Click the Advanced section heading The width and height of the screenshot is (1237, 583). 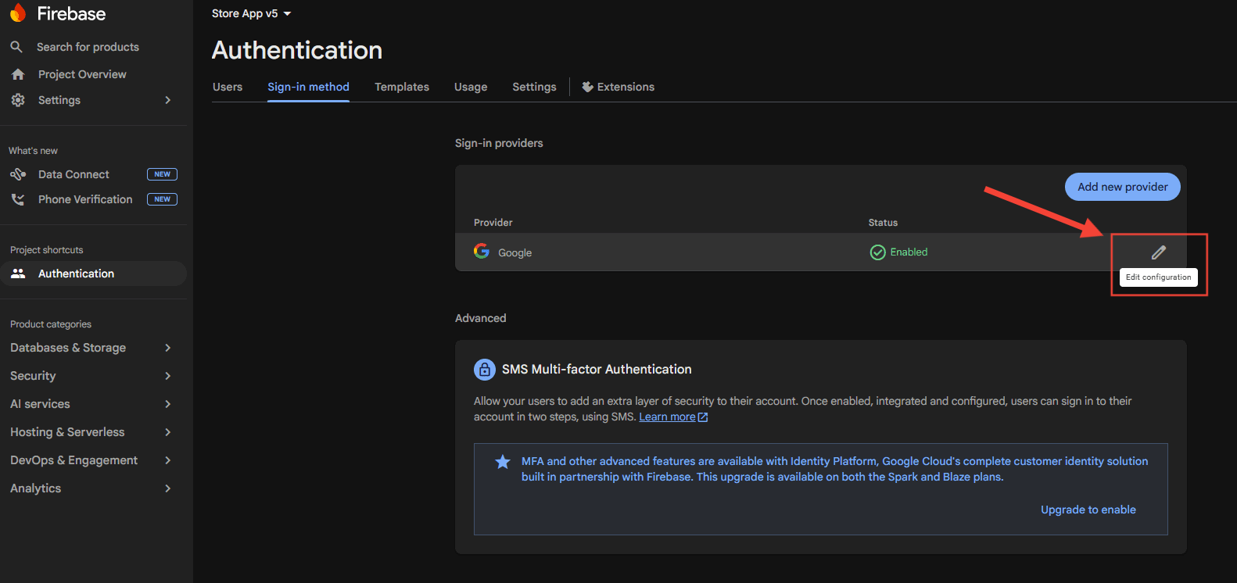pos(480,318)
